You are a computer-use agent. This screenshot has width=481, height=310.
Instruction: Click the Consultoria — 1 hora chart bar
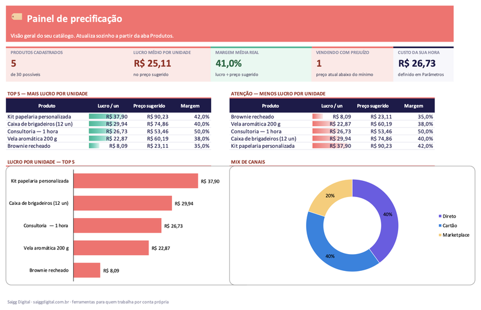(x=117, y=225)
